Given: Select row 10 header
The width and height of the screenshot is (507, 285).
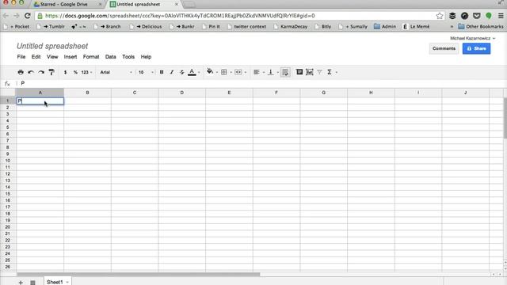Looking at the screenshot, I should click(8, 161).
